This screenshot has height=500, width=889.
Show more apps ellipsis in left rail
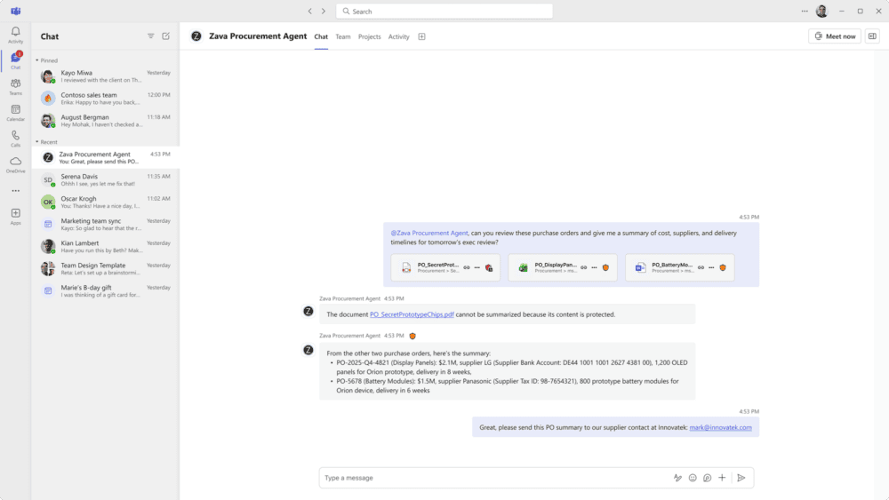pyautogui.click(x=15, y=191)
